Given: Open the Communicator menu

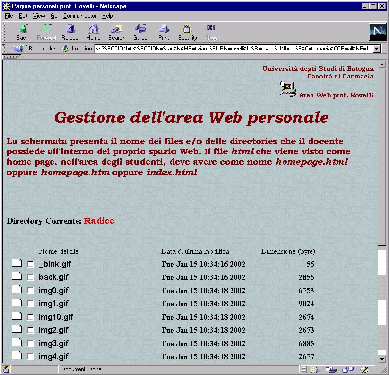Looking at the screenshot, I should click(79, 16).
